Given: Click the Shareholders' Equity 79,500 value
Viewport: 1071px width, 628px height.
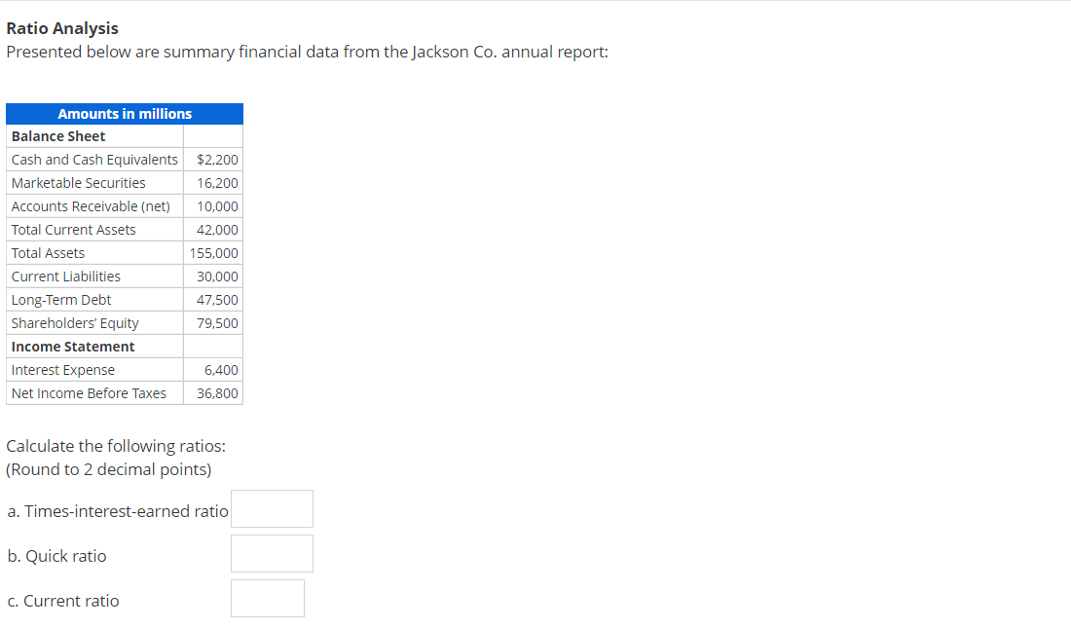Looking at the screenshot, I should coord(221,322).
